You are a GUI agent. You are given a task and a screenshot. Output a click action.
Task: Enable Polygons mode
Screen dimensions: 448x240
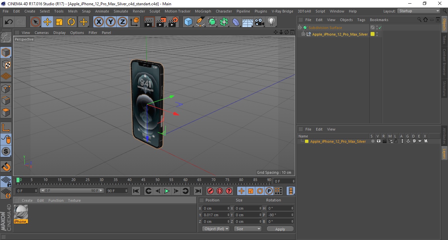pos(6,112)
